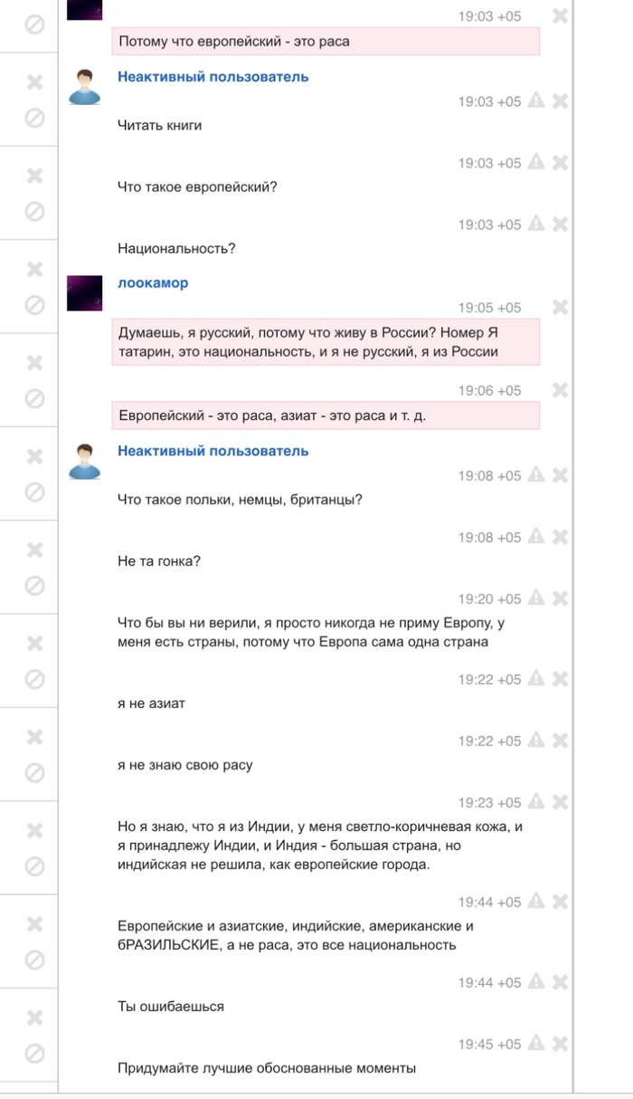Click лоокамор's purple avatar thumbnail
Screen dimensions: 633x1099
click(x=84, y=293)
